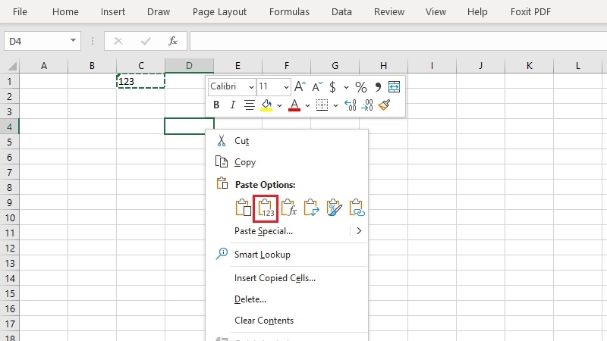
Task: Open the Page Layout ribbon tab
Action: (219, 11)
